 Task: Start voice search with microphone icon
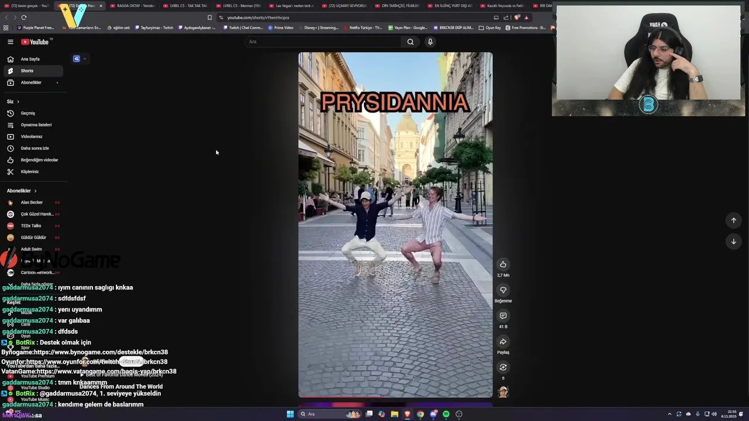pyautogui.click(x=430, y=42)
